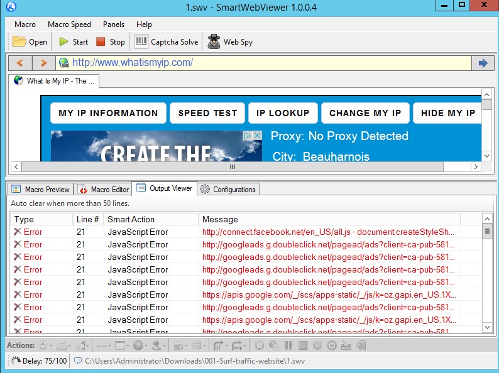Open the mouse action dropdown arrow
The height and width of the screenshot is (373, 499).
click(x=51, y=345)
